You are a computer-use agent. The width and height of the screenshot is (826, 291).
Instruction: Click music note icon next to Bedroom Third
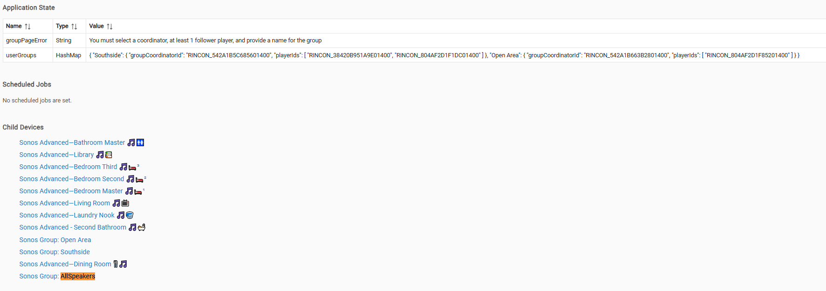123,167
